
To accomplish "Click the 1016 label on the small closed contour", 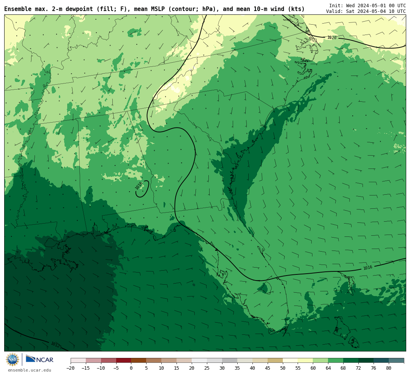I will click(x=139, y=186).
